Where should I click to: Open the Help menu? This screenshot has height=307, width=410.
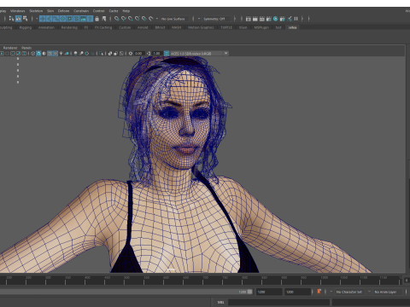(x=126, y=11)
